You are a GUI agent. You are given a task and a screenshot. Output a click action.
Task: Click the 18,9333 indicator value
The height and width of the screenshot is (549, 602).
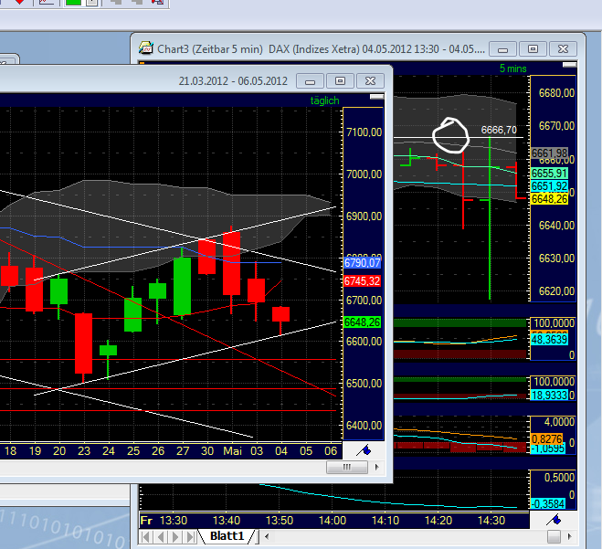click(x=549, y=395)
